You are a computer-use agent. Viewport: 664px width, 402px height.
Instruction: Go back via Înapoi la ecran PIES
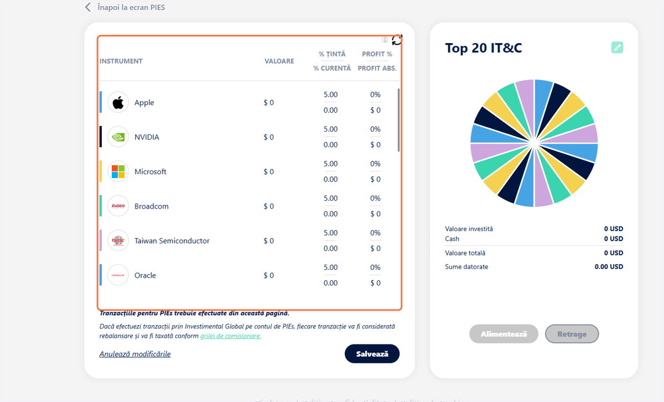(x=131, y=7)
